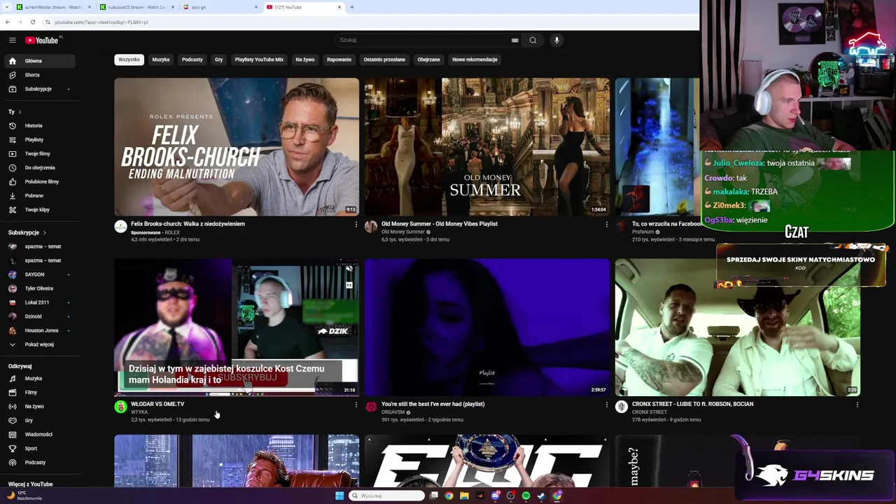
Task: Expand Pokaż więcej subscriptions
Action: click(x=39, y=344)
